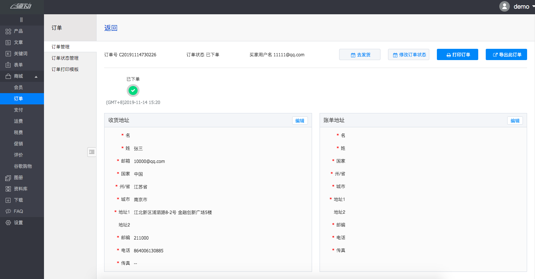
Task: Toggle the main sidebar collapse handle
Action: point(21,20)
